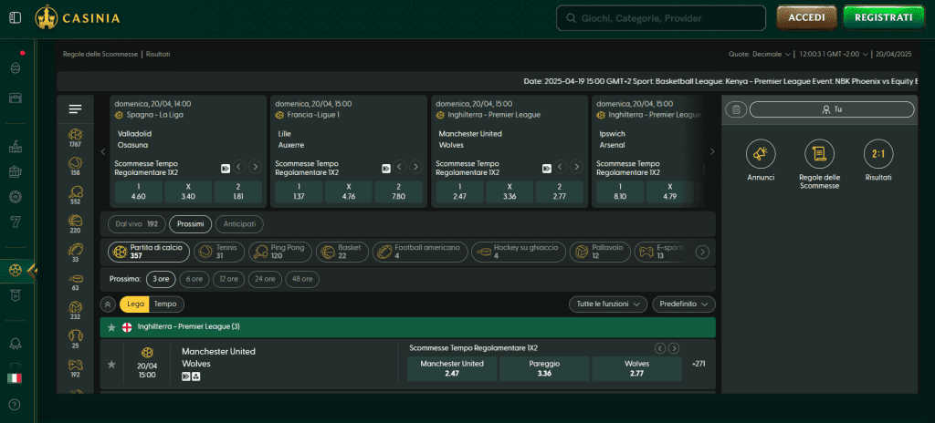The width and height of the screenshot is (935, 423).
Task: Select volleyball icon with count 232
Action: (x=76, y=310)
